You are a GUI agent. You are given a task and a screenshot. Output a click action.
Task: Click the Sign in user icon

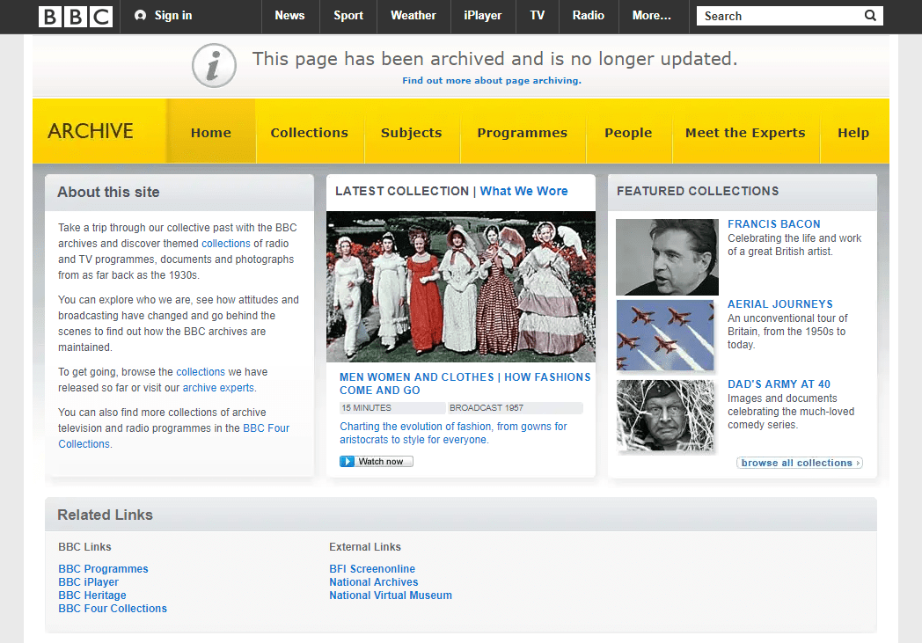click(x=140, y=15)
